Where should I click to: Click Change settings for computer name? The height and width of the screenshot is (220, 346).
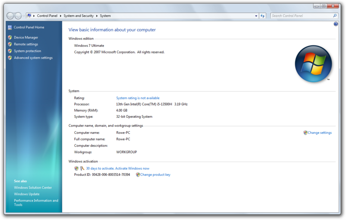(320, 133)
